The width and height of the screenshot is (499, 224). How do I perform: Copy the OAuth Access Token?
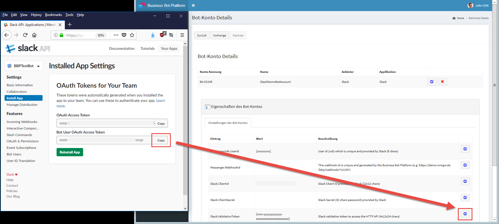pyautogui.click(x=161, y=124)
